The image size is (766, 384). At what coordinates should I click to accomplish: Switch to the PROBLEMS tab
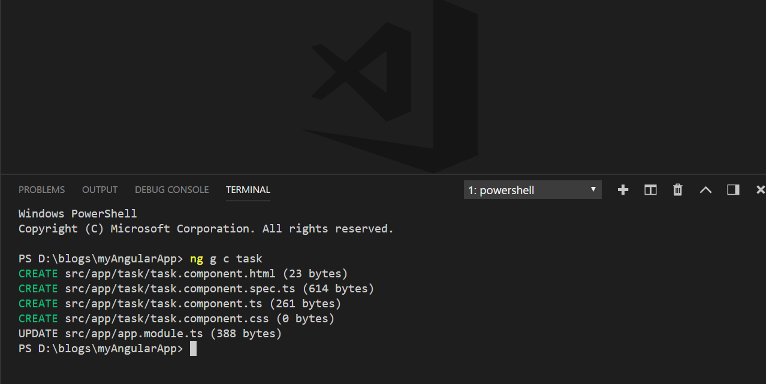click(41, 190)
